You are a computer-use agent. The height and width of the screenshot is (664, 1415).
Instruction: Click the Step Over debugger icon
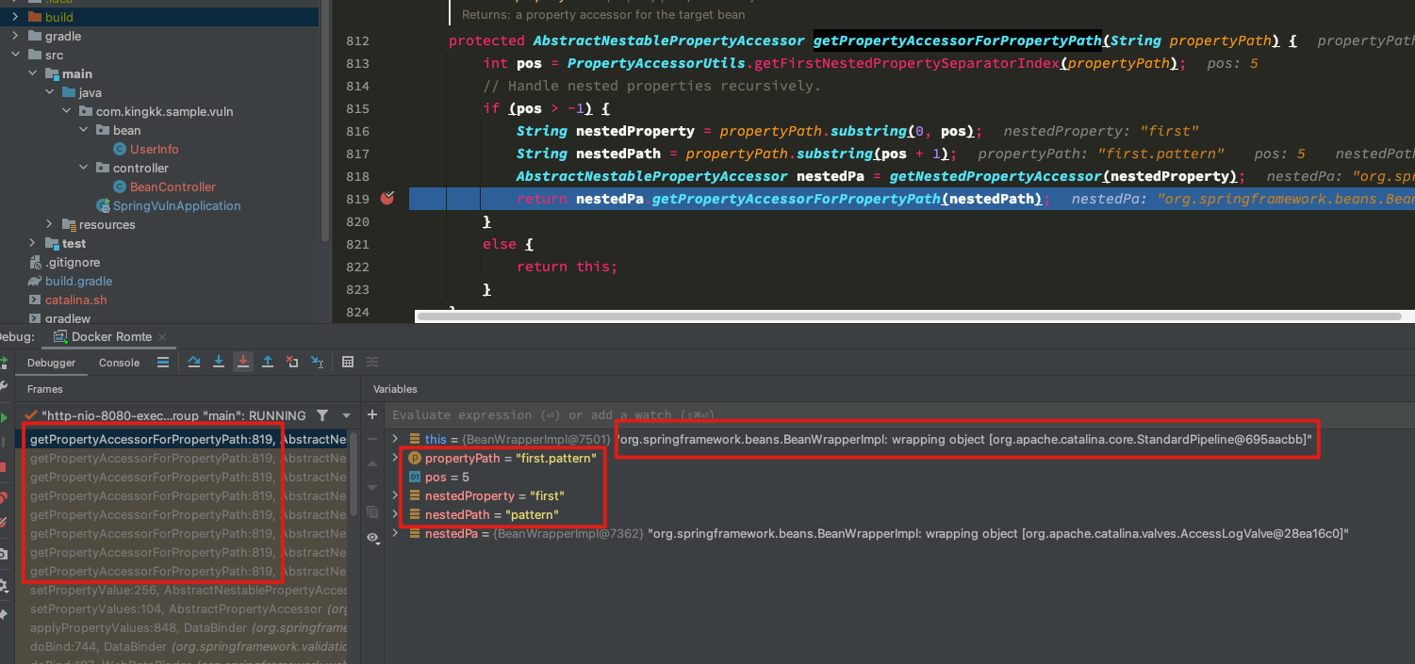click(x=194, y=362)
